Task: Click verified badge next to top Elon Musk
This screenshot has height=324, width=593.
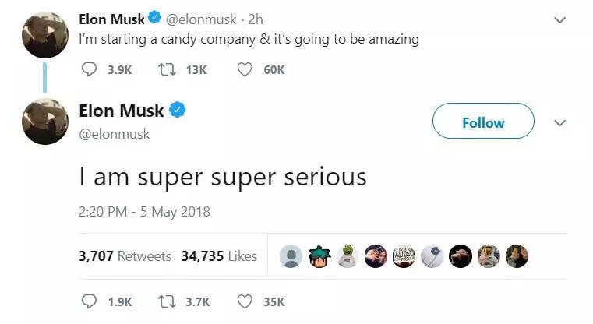Action: point(154,18)
